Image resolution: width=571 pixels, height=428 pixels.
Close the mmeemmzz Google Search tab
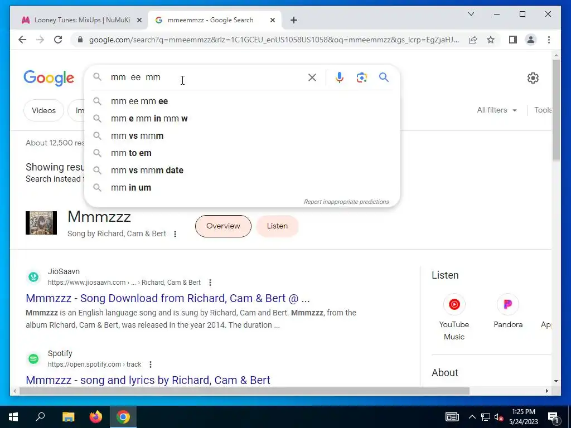coord(272,21)
